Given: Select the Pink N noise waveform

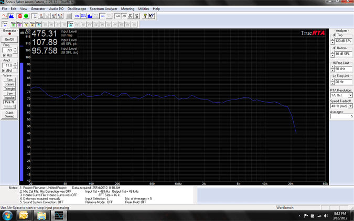Looking at the screenshot, I should pos(9,102).
